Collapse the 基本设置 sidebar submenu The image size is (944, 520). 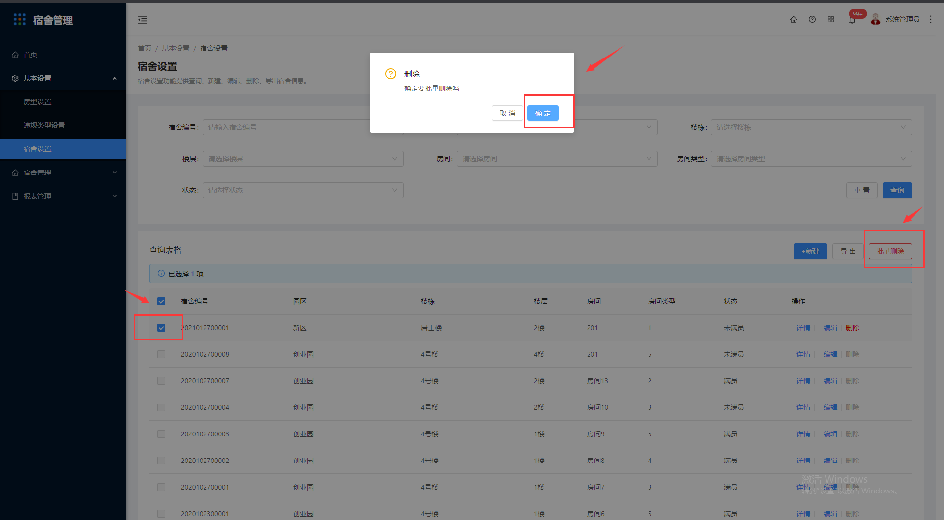[x=63, y=78]
